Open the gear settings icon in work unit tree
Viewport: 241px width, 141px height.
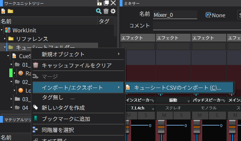[x=113, y=11]
